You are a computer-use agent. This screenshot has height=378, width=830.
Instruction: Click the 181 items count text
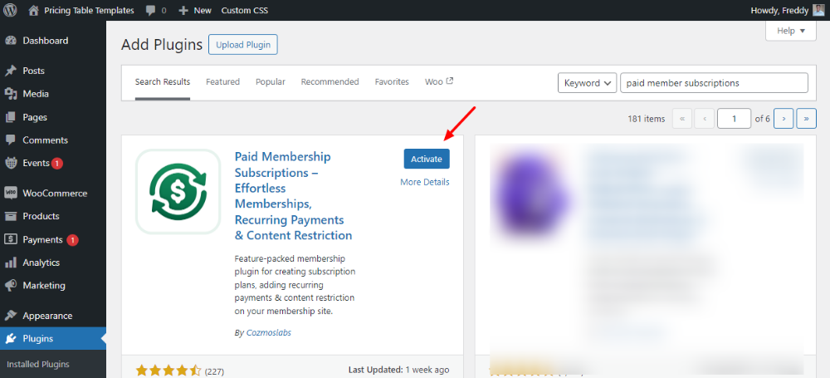[647, 119]
